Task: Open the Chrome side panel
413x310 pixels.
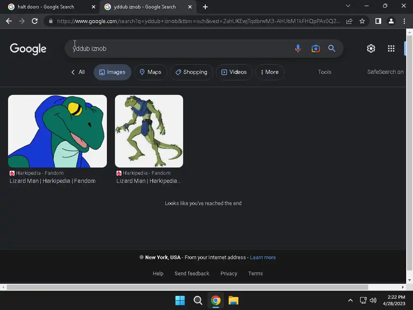Action: [378, 21]
